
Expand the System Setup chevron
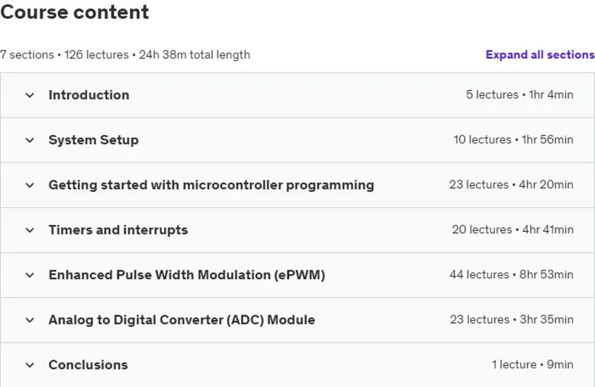coord(30,140)
